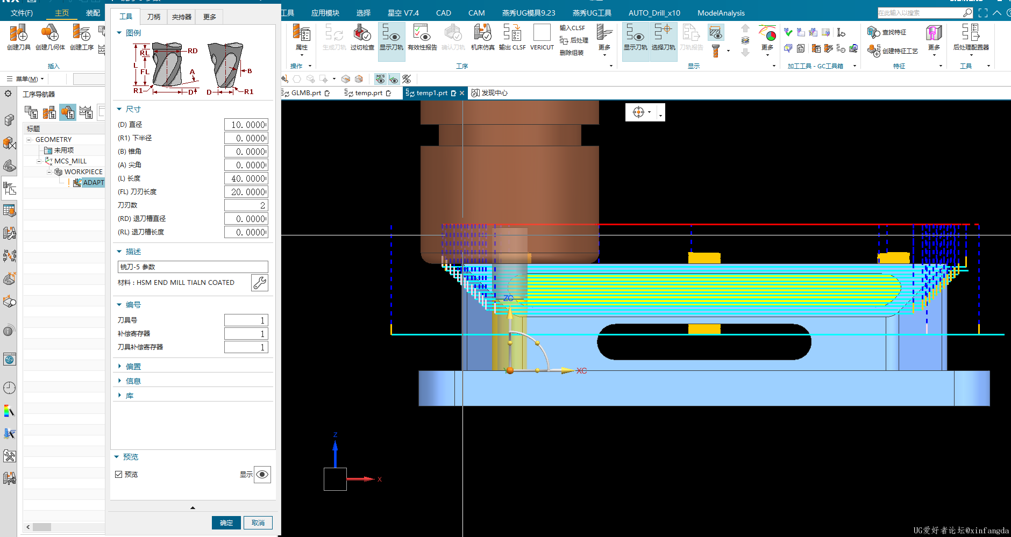Click the 刀具号 tool number field
The height and width of the screenshot is (537, 1011).
(246, 320)
